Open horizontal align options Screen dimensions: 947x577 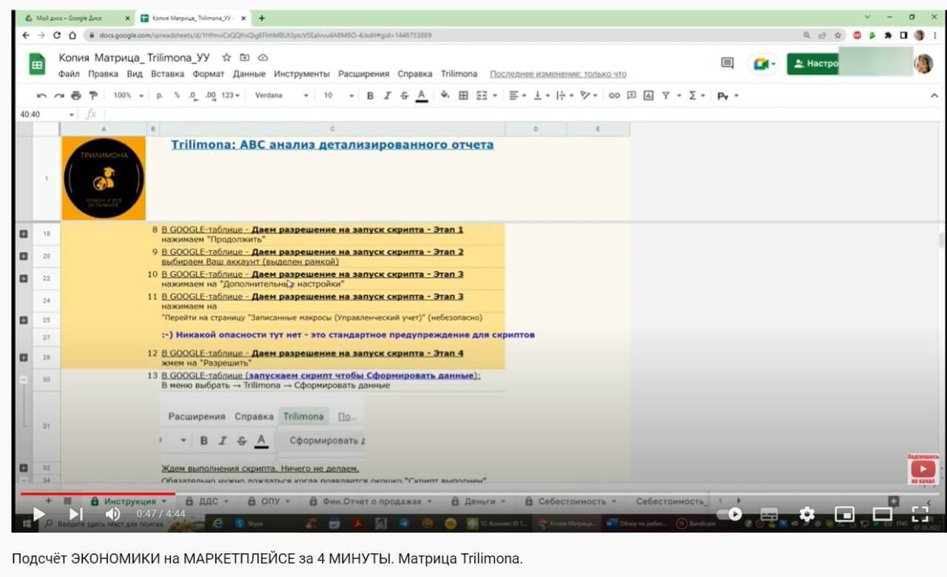pos(517,95)
